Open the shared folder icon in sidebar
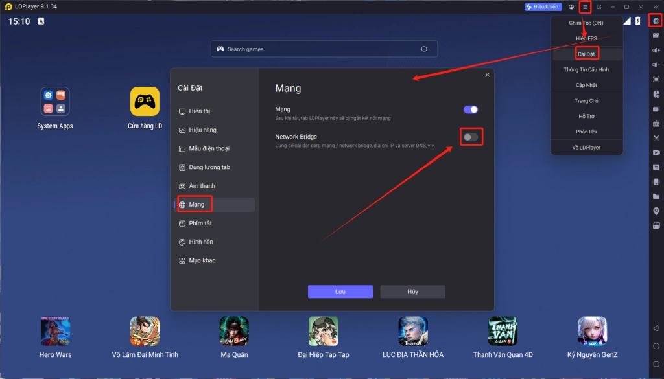Viewport: 664px width, 379px height. tap(656, 196)
